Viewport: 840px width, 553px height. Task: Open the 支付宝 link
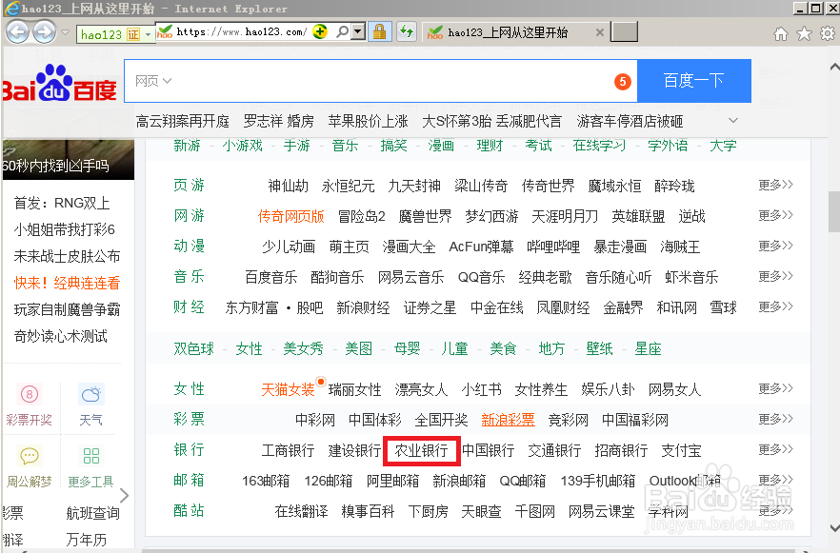pyautogui.click(x=682, y=451)
